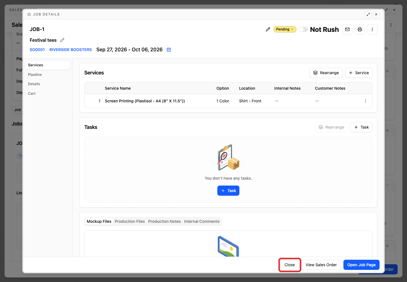Add a Task from the Tasks header
The image size is (407, 282).
[361, 127]
